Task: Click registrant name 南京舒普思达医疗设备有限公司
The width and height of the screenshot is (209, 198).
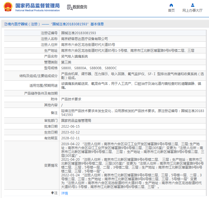Action: click(84, 39)
